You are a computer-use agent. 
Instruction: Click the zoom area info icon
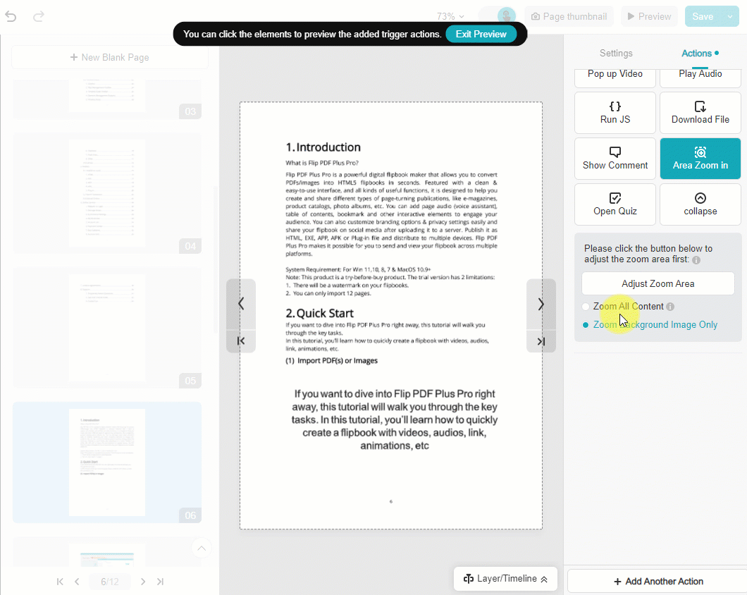(x=696, y=260)
